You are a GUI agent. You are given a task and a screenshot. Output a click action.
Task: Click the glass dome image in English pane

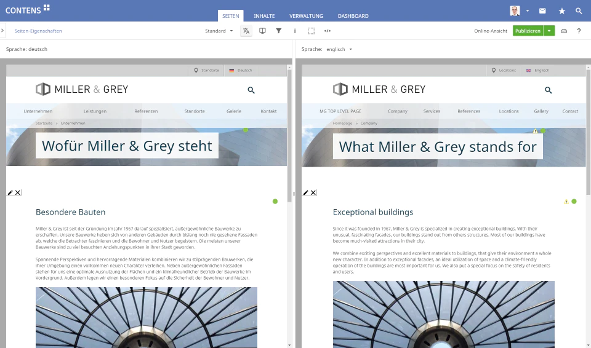(444, 314)
